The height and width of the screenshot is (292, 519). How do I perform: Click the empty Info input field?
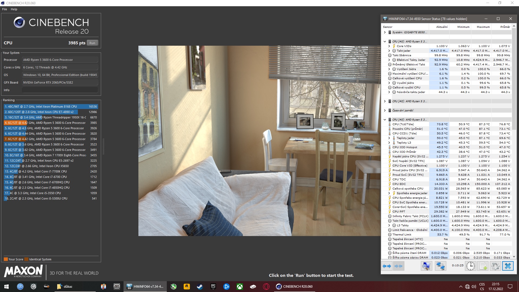(x=60, y=90)
